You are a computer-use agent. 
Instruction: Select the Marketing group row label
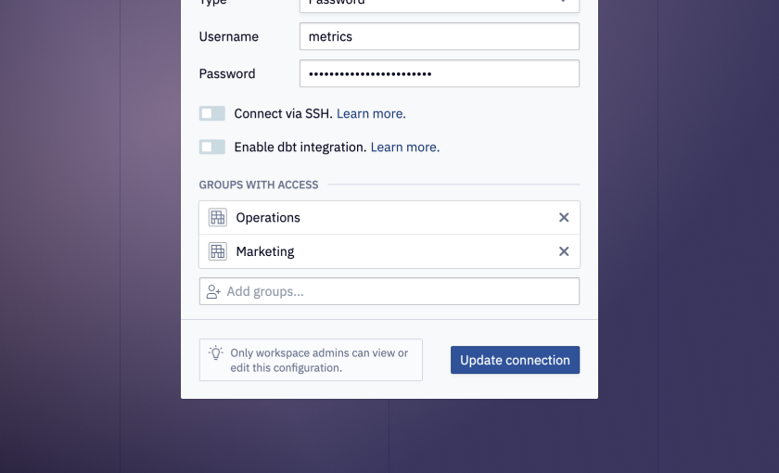[265, 251]
